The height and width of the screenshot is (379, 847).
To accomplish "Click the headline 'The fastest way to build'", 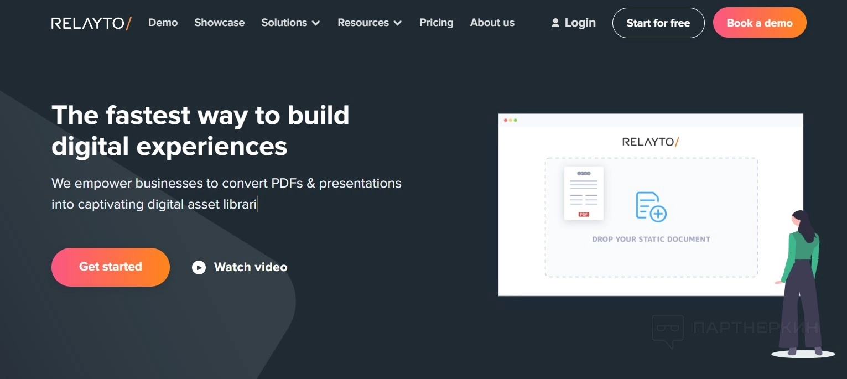I will click(x=200, y=115).
